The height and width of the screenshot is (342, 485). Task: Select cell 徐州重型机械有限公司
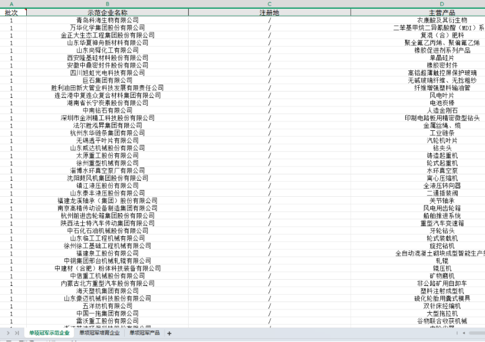pyautogui.click(x=107, y=163)
